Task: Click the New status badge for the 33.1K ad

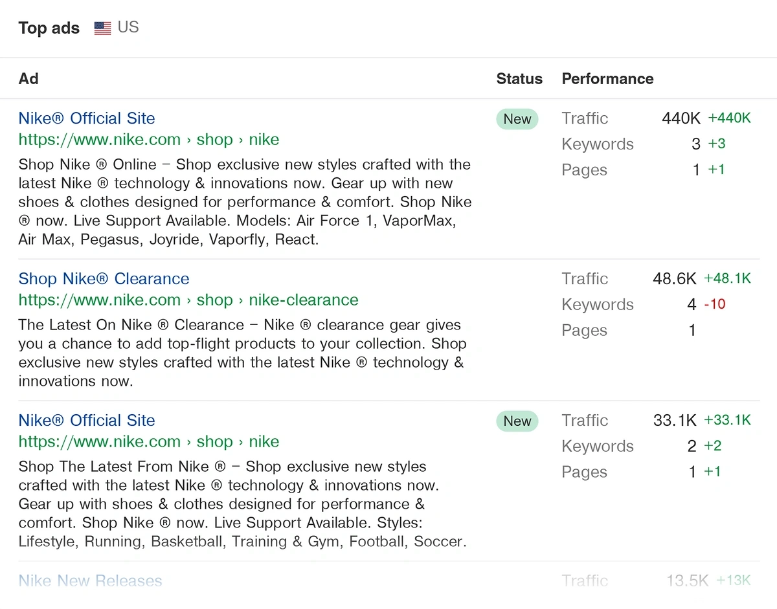Action: 517,421
